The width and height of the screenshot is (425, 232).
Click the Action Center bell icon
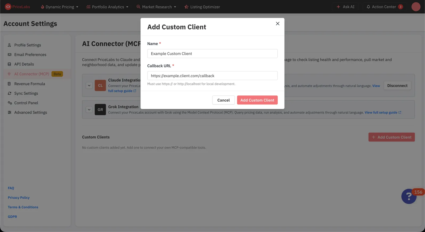point(368,7)
